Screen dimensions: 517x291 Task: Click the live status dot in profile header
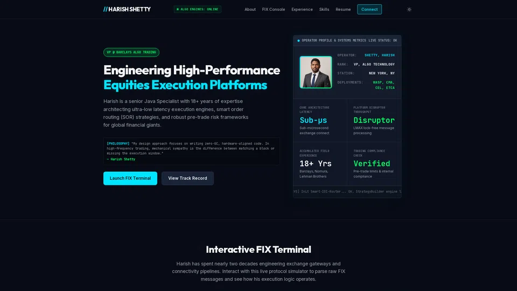pyautogui.click(x=298, y=40)
